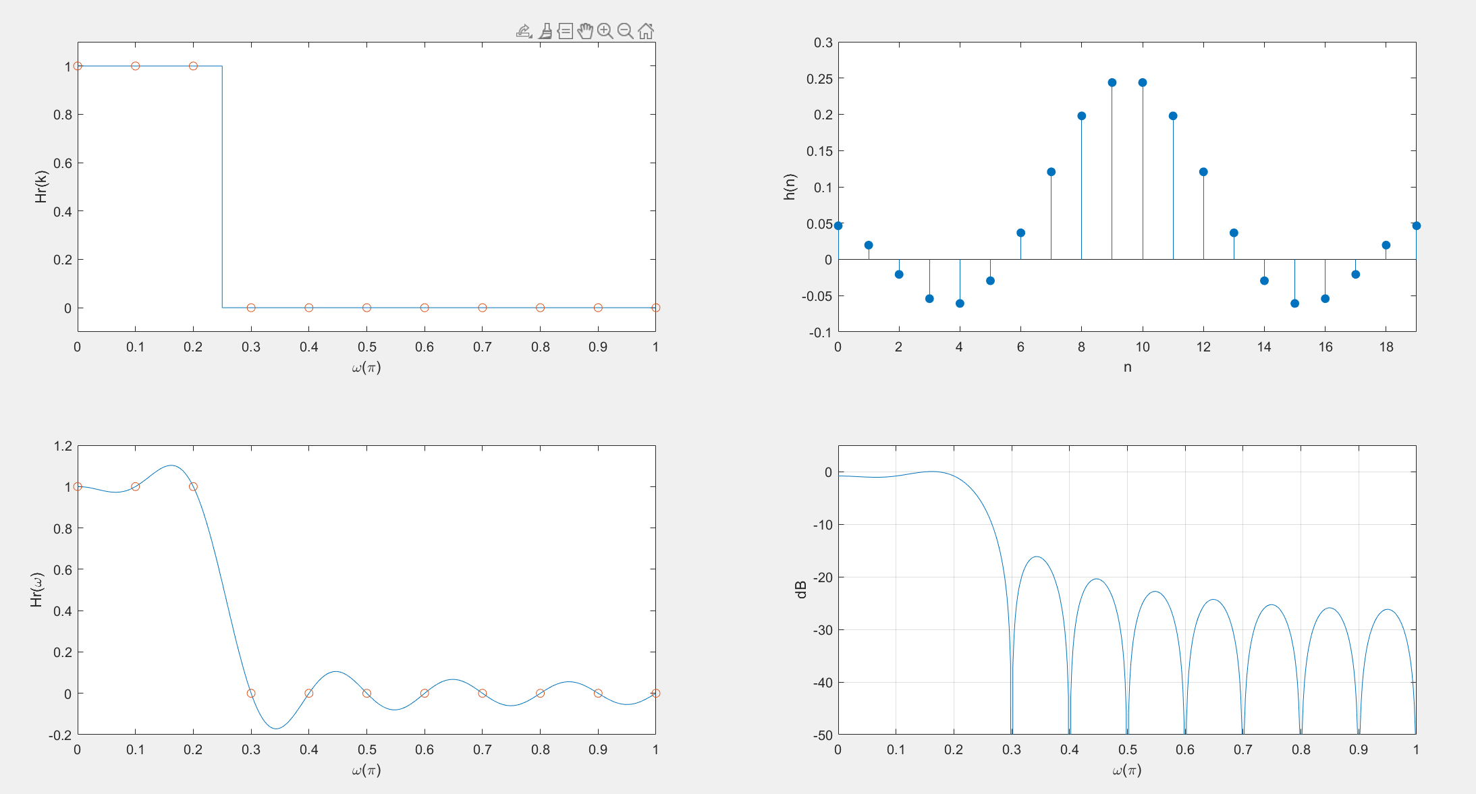1476x794 pixels.
Task: Click the h(n) y-axis label
Action: [x=790, y=186]
